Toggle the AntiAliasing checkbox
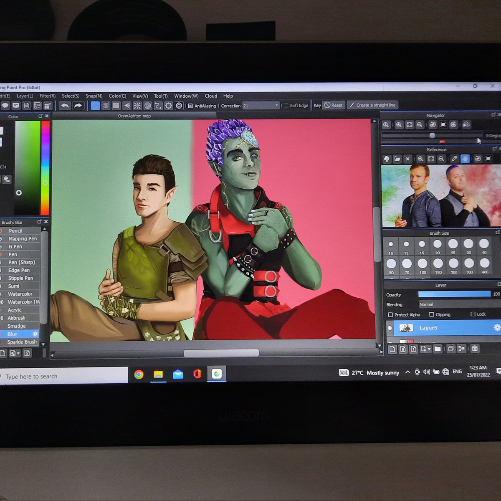 (190, 106)
